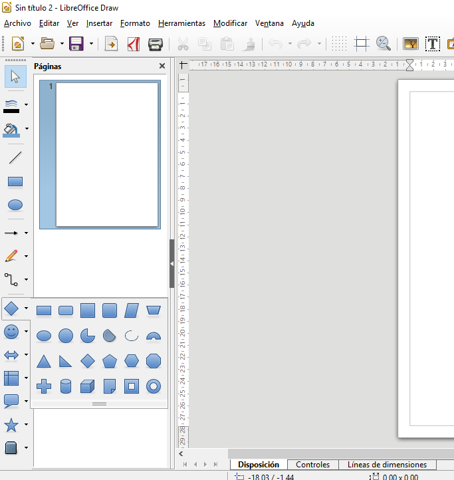Expand the New document dropdown arrow
This screenshot has height=480, width=454.
tap(33, 43)
